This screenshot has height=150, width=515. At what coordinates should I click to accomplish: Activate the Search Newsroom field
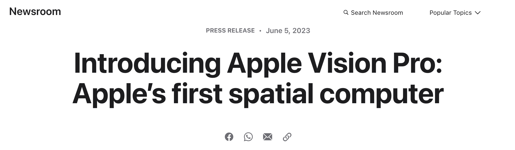[x=373, y=12]
